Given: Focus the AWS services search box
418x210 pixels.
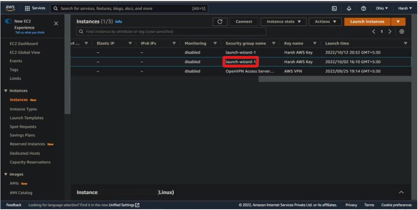Looking at the screenshot, I should click(x=129, y=8).
